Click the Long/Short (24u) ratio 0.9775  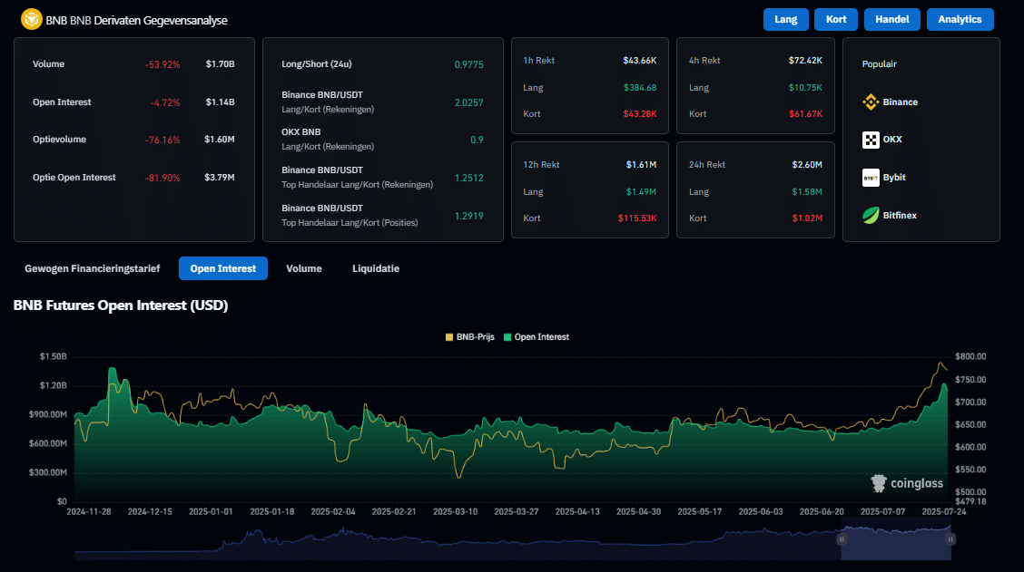[x=469, y=64]
